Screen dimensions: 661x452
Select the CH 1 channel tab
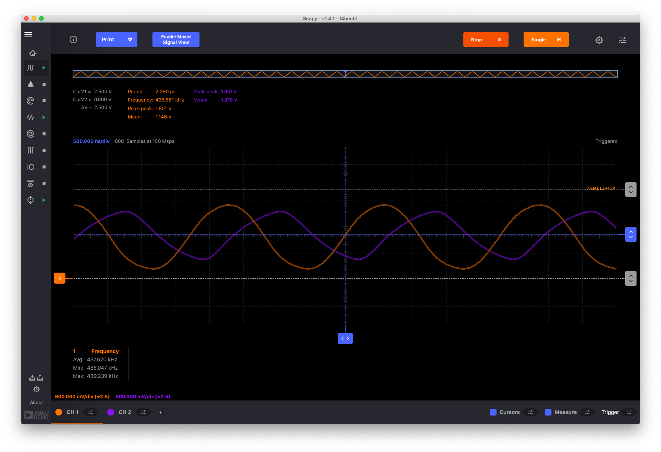click(73, 412)
